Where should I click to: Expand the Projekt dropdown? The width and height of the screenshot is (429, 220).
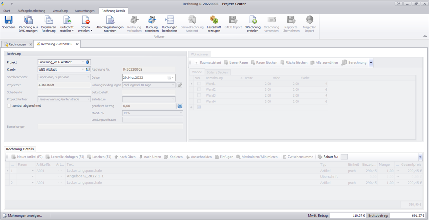point(83,62)
